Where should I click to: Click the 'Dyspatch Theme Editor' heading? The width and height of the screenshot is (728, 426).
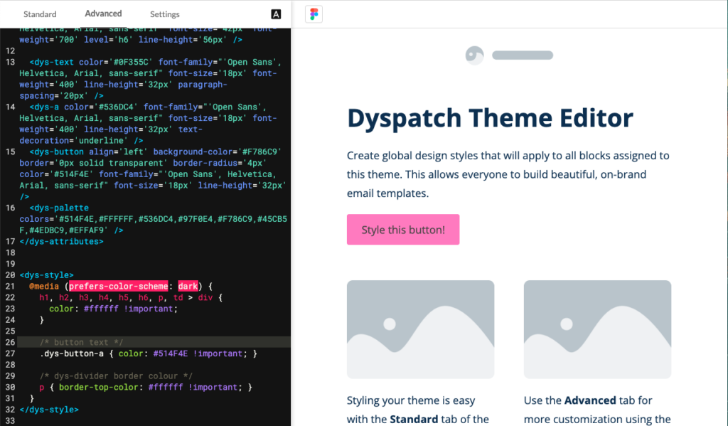(490, 118)
